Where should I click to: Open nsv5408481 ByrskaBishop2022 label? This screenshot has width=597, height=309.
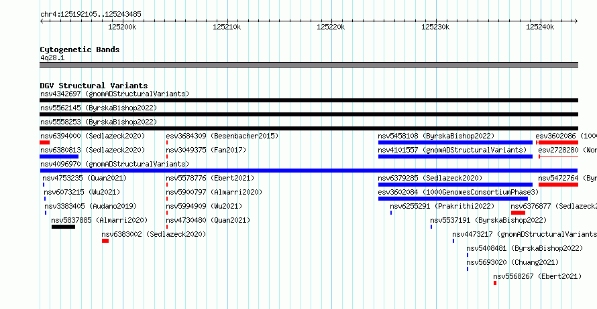[x=525, y=248]
